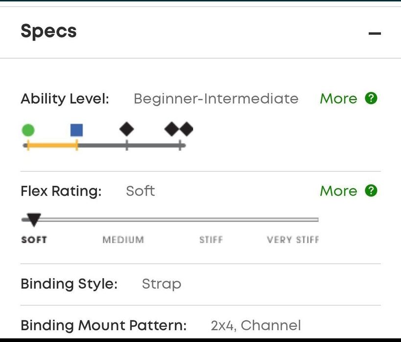
Task: Click the Beginner-Intermediate ability value text
Action: coord(216,99)
